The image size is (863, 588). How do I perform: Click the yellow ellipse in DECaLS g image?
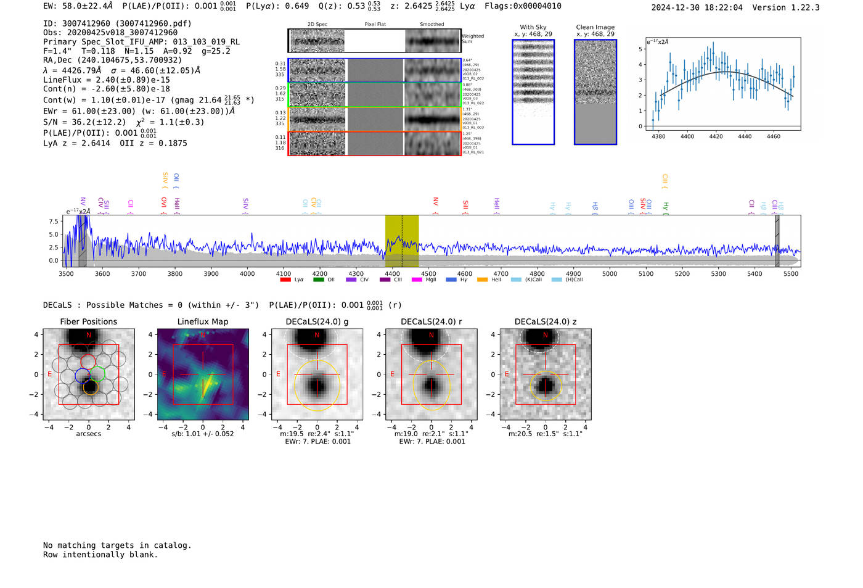click(317, 386)
